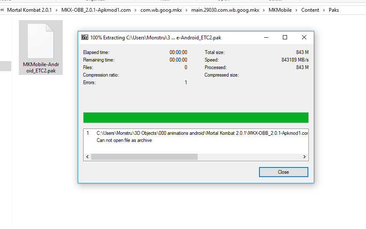Image resolution: width=366 pixels, height=229 pixels.
Task: Click the Processed value 843 M
Action: click(302, 67)
